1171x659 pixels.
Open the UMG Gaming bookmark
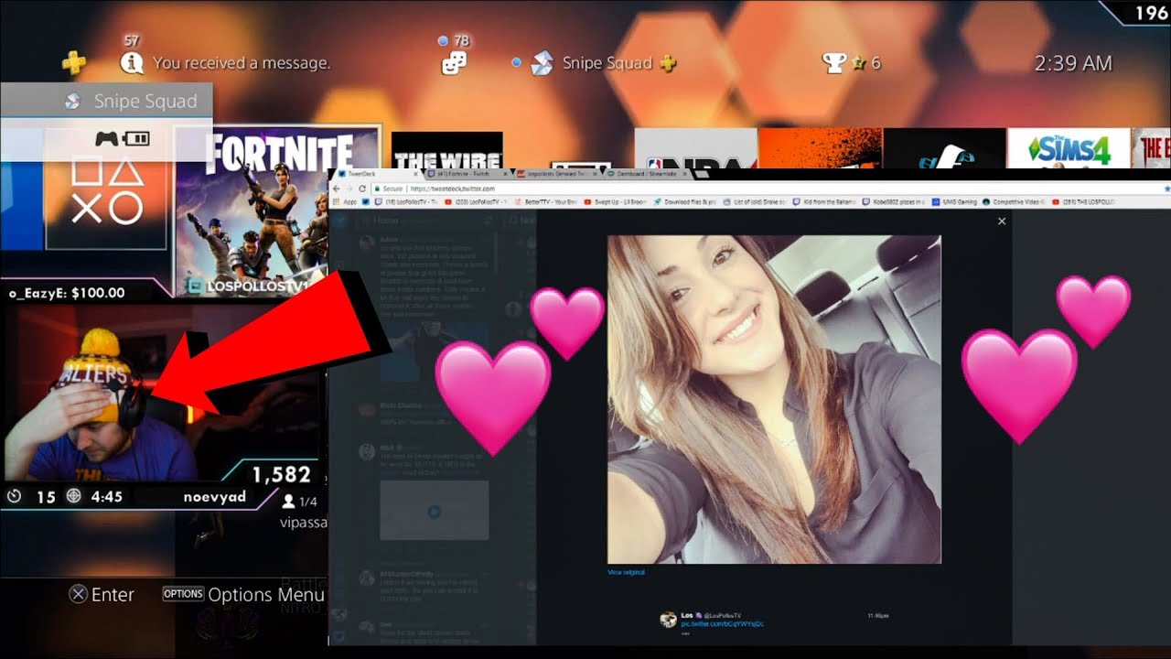pos(954,201)
